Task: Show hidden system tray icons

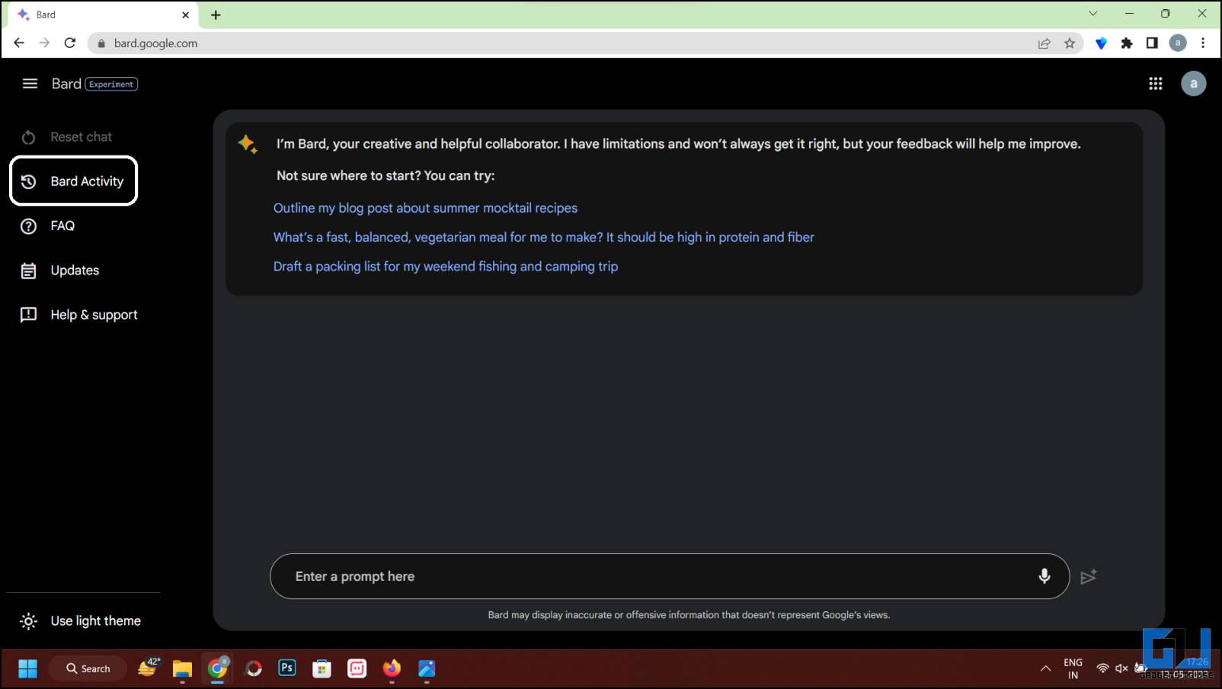Action: 1045,668
